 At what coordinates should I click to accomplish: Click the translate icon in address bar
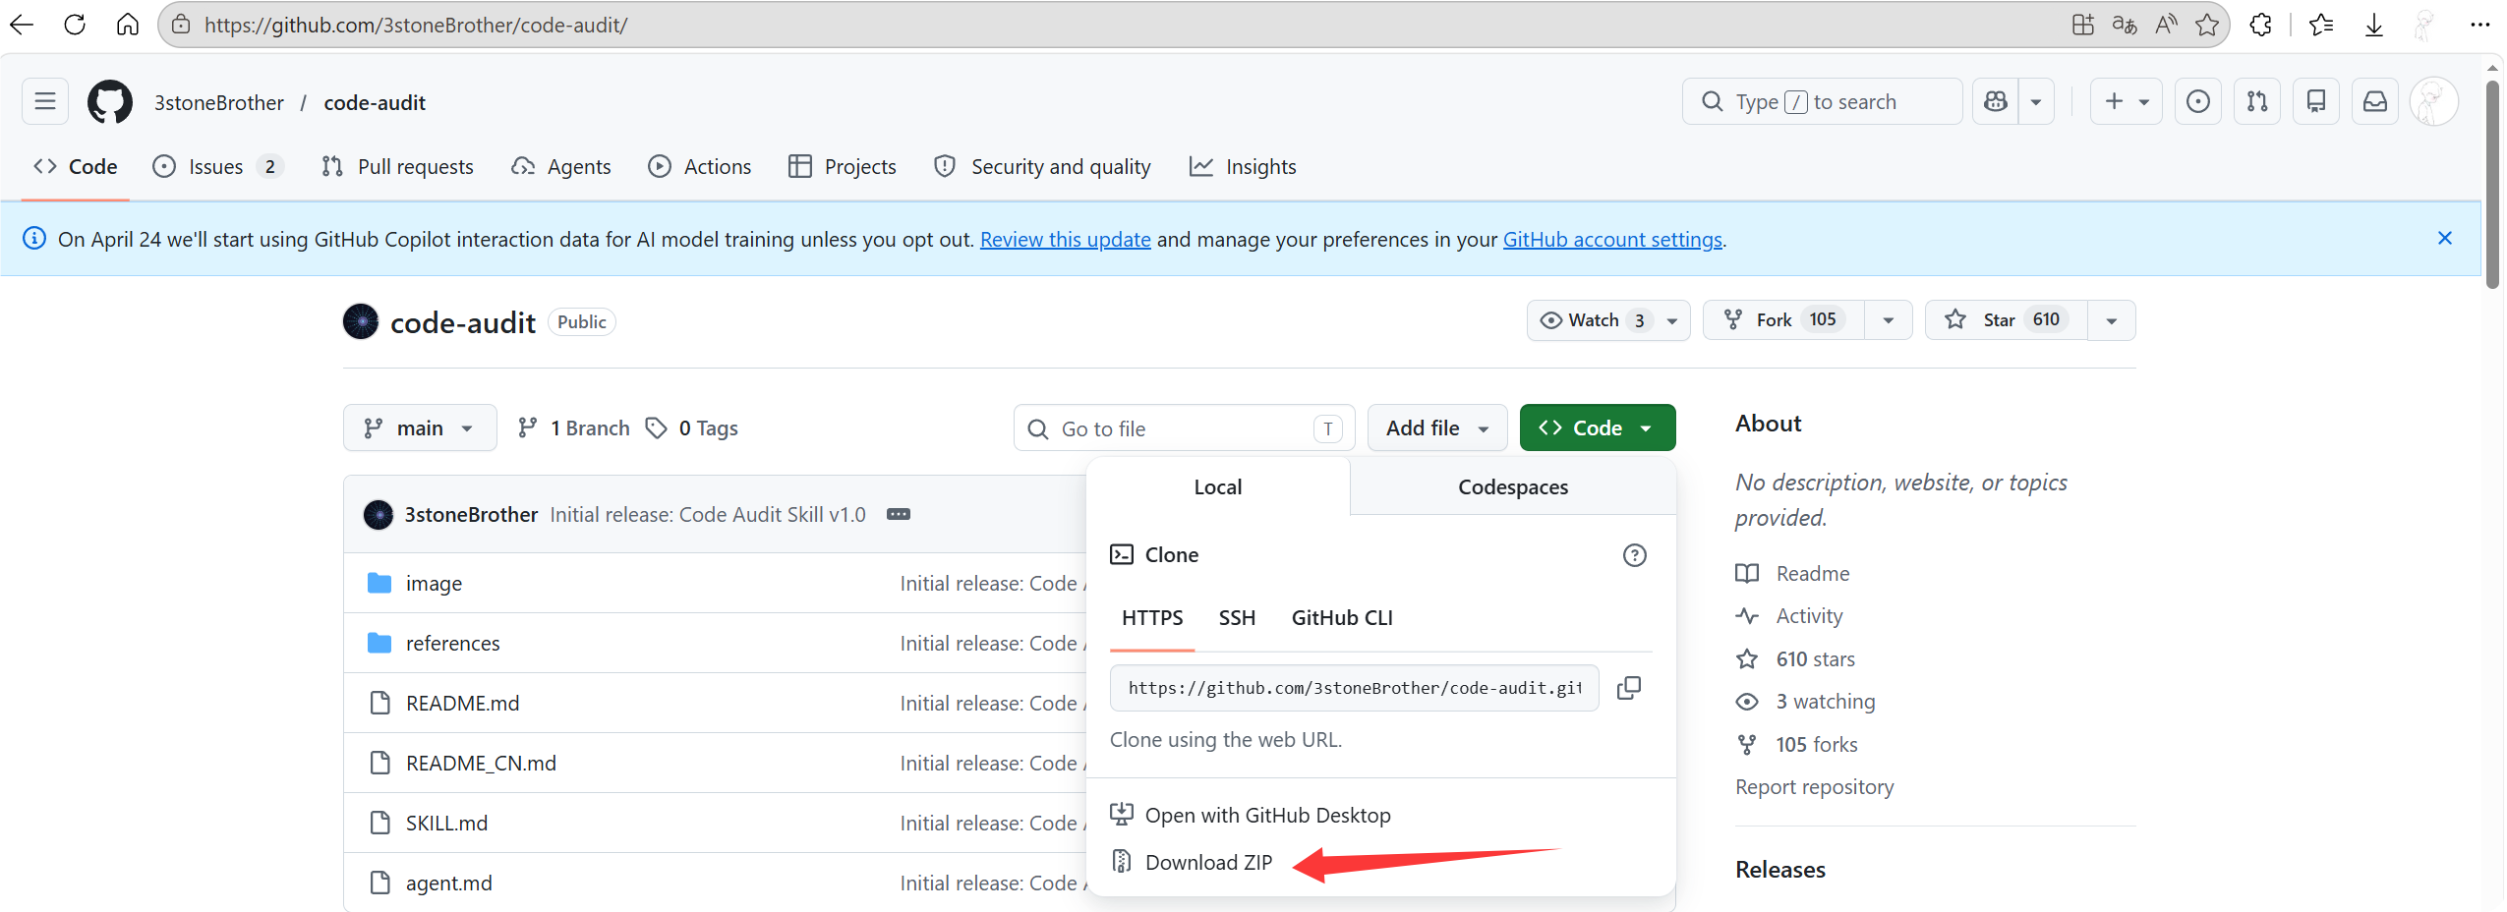tap(2125, 25)
